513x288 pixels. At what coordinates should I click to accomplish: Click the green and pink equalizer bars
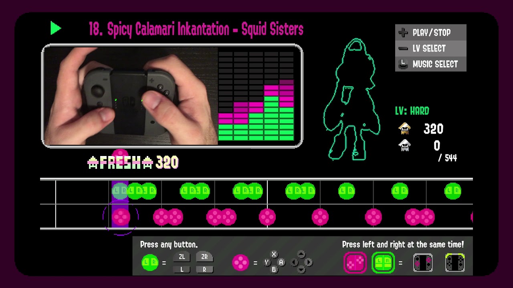[x=256, y=96]
